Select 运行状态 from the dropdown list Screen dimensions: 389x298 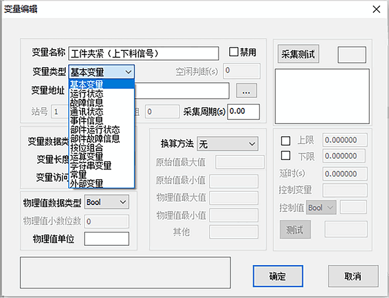click(x=87, y=94)
